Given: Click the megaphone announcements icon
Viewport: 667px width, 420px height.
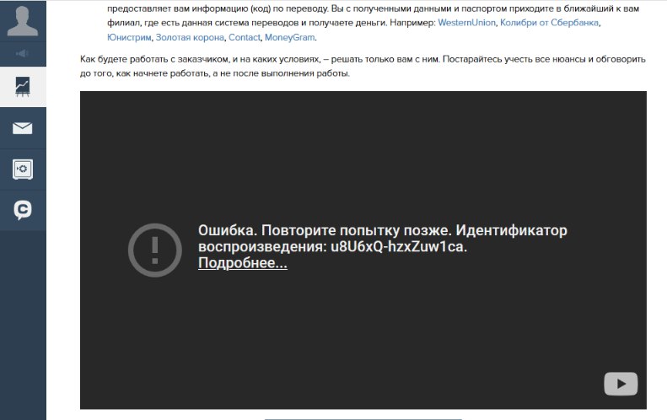Looking at the screenshot, I should [23, 54].
